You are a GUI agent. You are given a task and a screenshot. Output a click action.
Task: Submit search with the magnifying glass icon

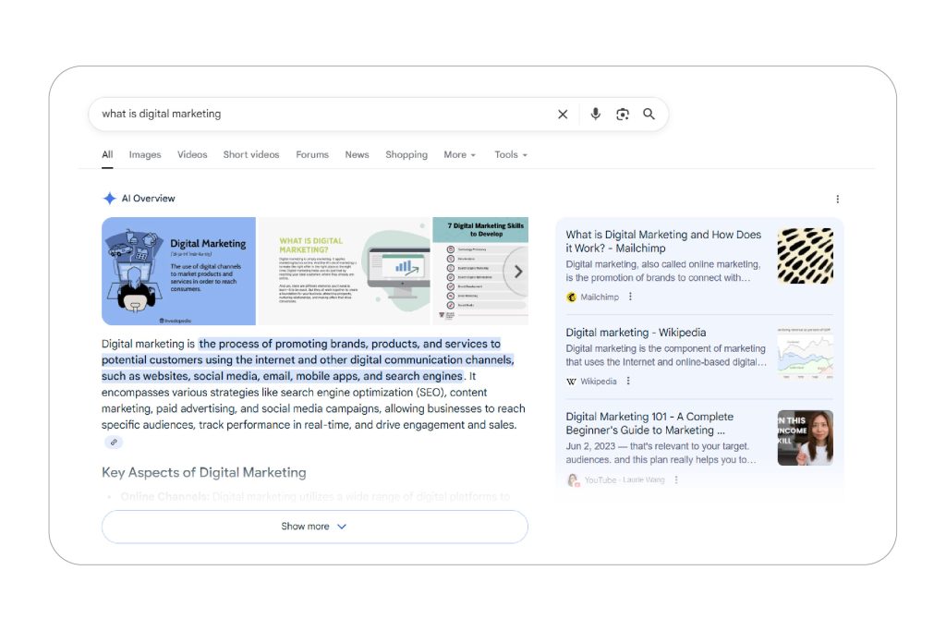(x=649, y=114)
